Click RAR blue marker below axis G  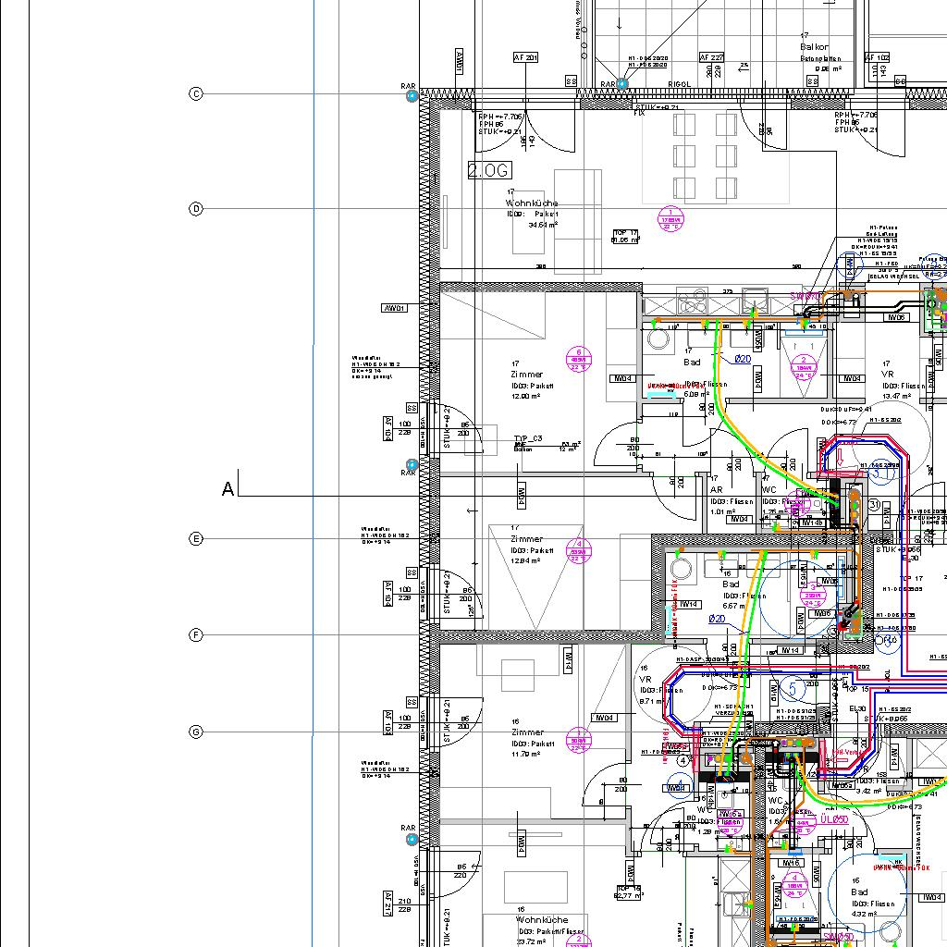412,840
